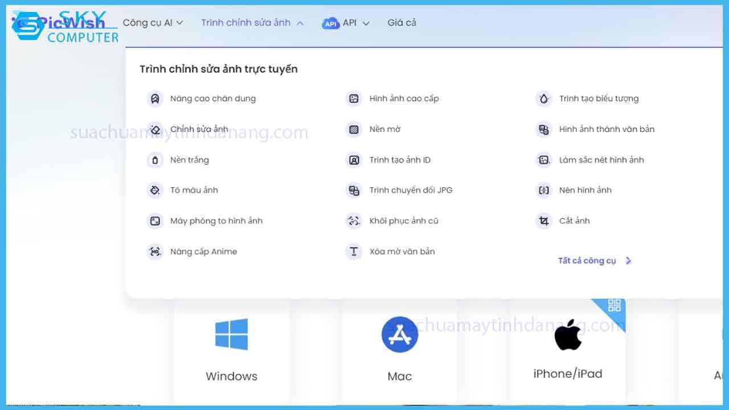Open the Chỉnh sửa ảnh tool
Screen dimensions: 729x410
coord(199,129)
